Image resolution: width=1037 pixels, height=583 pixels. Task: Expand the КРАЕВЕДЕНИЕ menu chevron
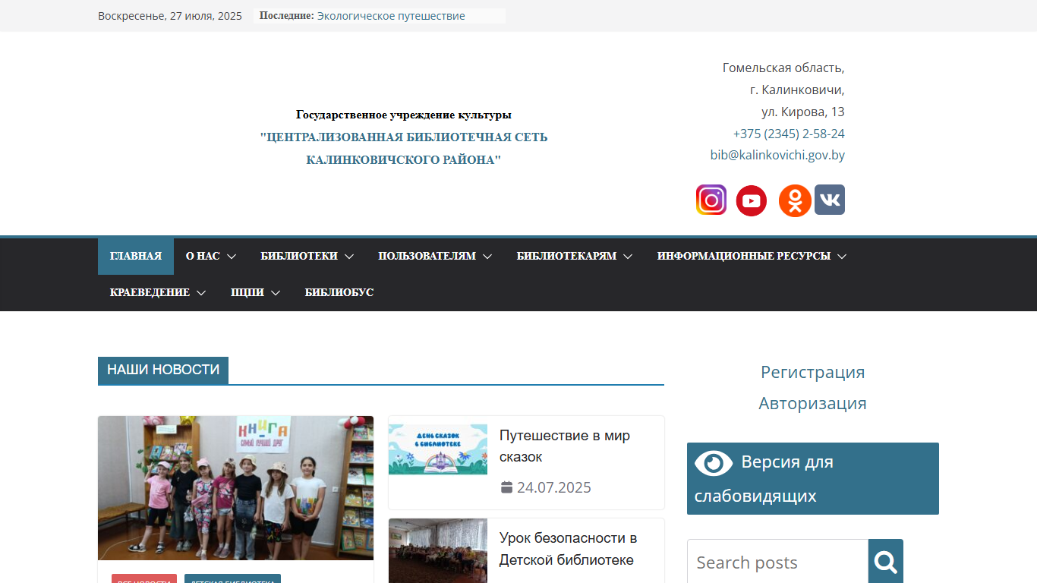pyautogui.click(x=201, y=293)
